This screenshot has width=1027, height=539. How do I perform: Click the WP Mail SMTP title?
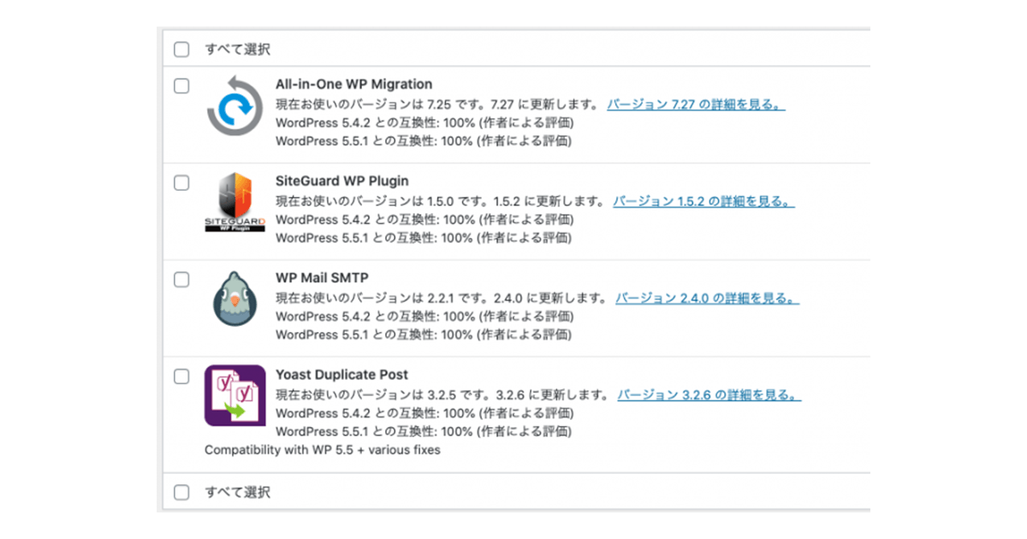(x=322, y=278)
